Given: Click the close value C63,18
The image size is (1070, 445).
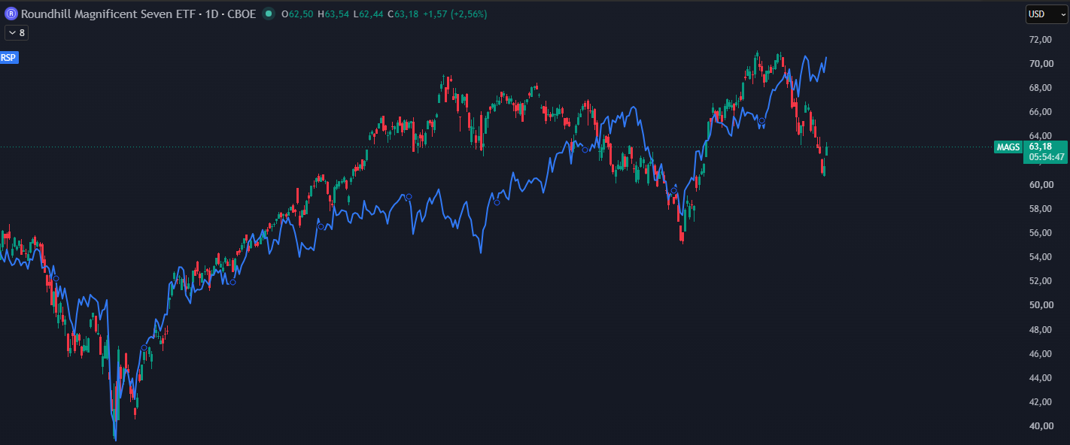Looking at the screenshot, I should (x=403, y=14).
